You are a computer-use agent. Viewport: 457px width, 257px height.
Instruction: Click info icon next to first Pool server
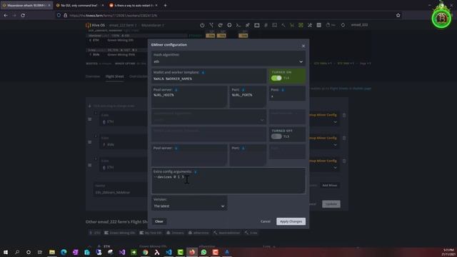[176, 90]
